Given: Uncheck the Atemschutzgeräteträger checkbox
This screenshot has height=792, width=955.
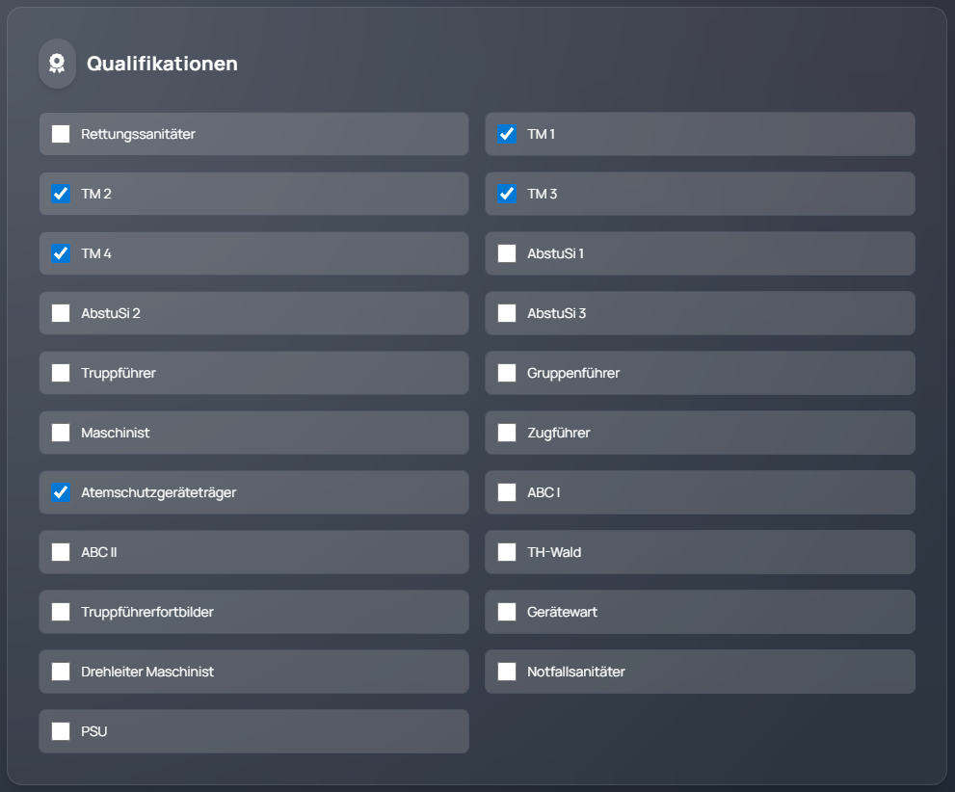Looking at the screenshot, I should pos(60,492).
